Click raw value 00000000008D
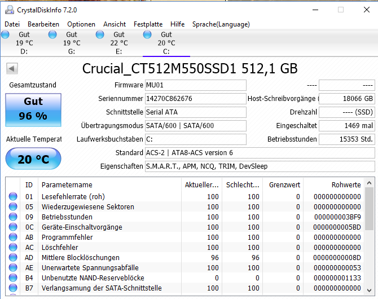The image size is (378, 299). tap(337, 257)
